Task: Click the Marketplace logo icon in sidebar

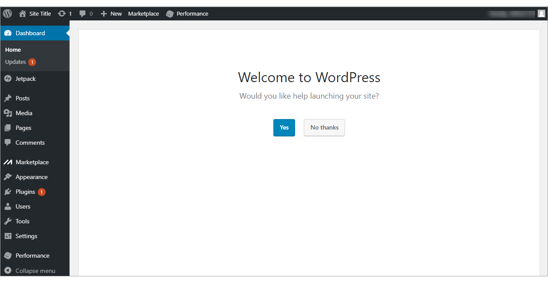Action: point(8,162)
